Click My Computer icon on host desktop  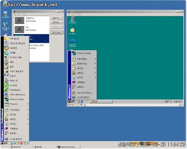(6, 15)
